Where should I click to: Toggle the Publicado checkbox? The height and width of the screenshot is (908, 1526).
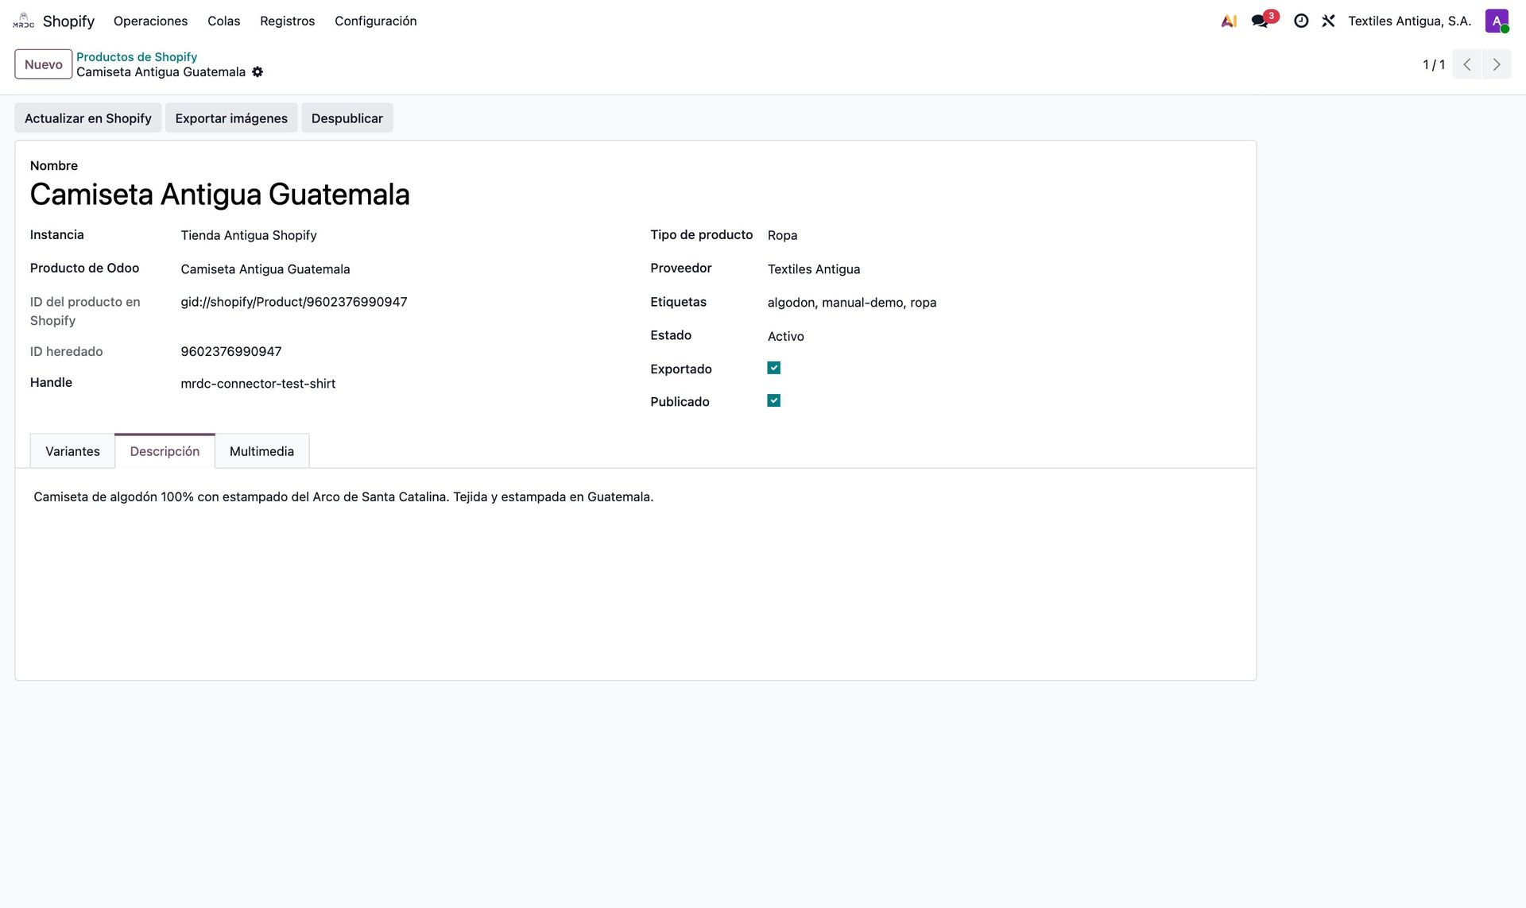tap(774, 400)
